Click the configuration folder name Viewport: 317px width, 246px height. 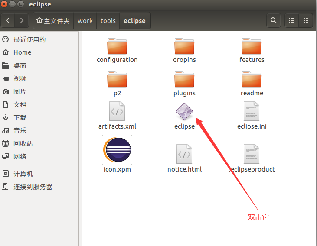click(x=117, y=60)
